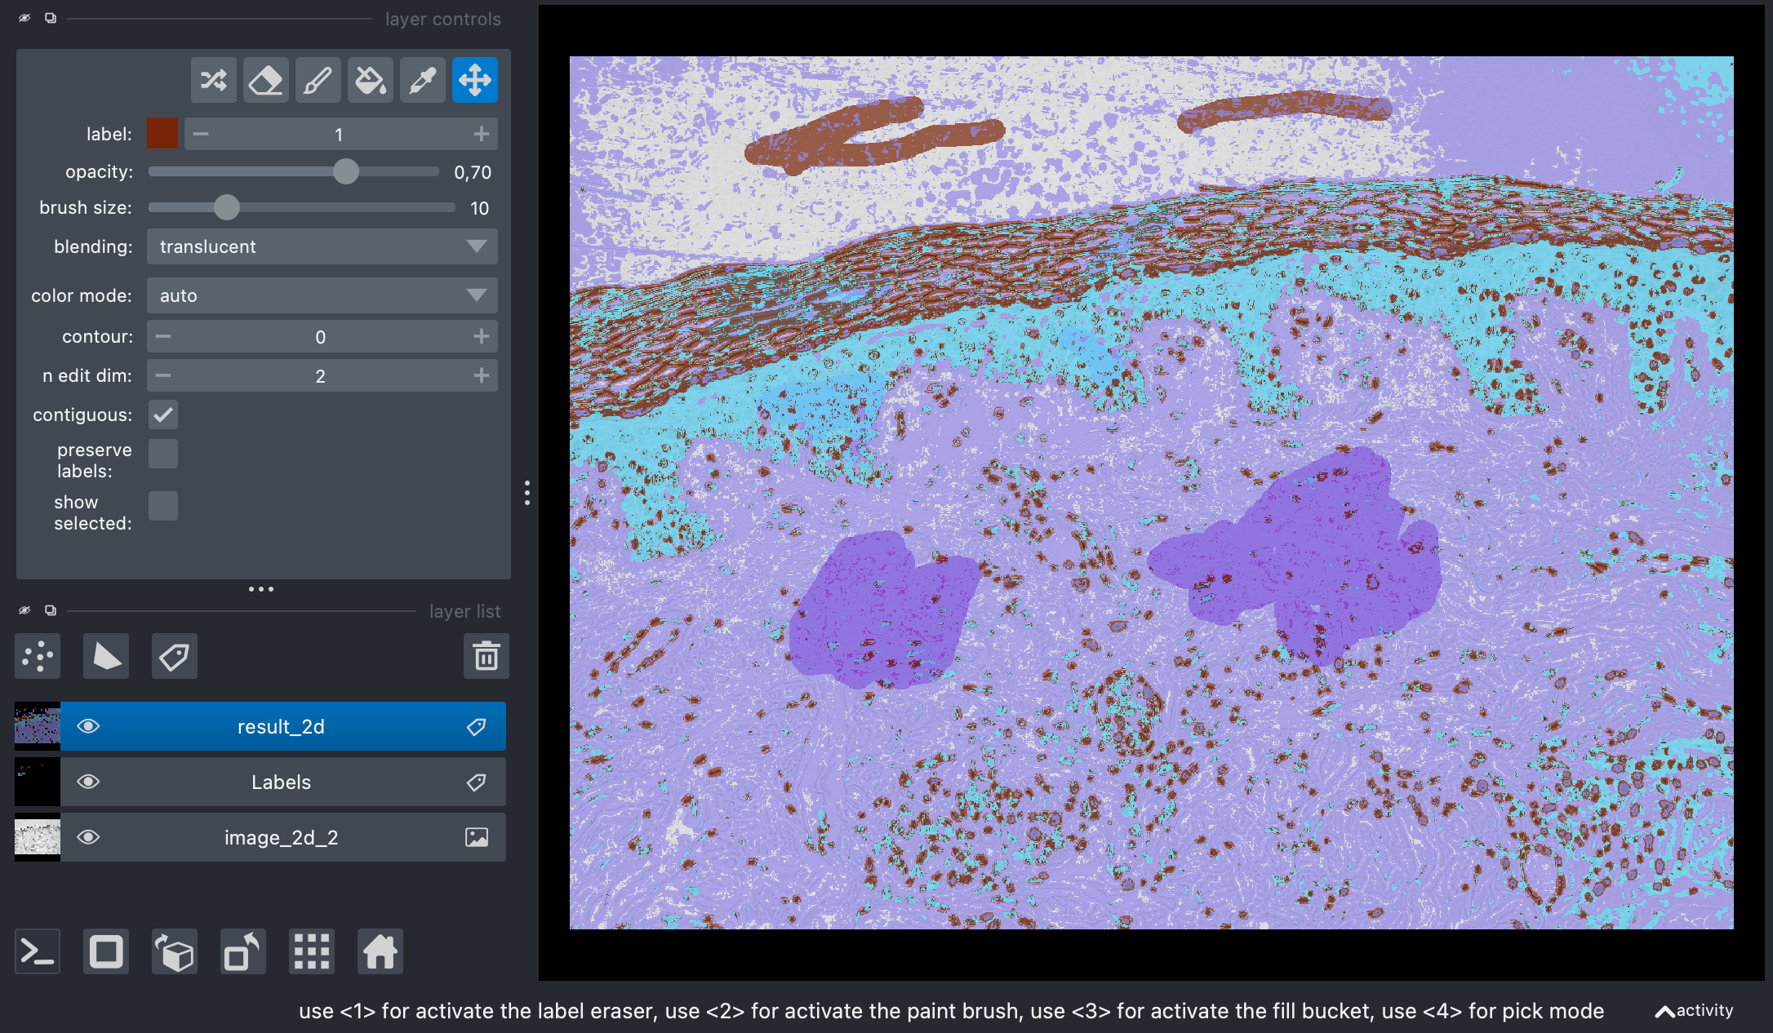Click the labels type icon on Labels layer
Viewport: 1773px width, 1033px height.
coord(477,782)
